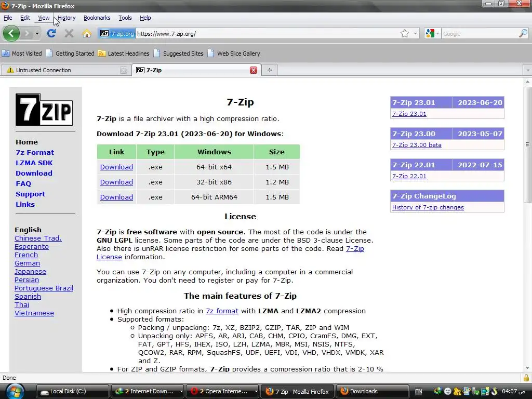Image resolution: width=532 pixels, height=399 pixels.
Task: Open the LZMA SDK sidebar link
Action: point(34,163)
